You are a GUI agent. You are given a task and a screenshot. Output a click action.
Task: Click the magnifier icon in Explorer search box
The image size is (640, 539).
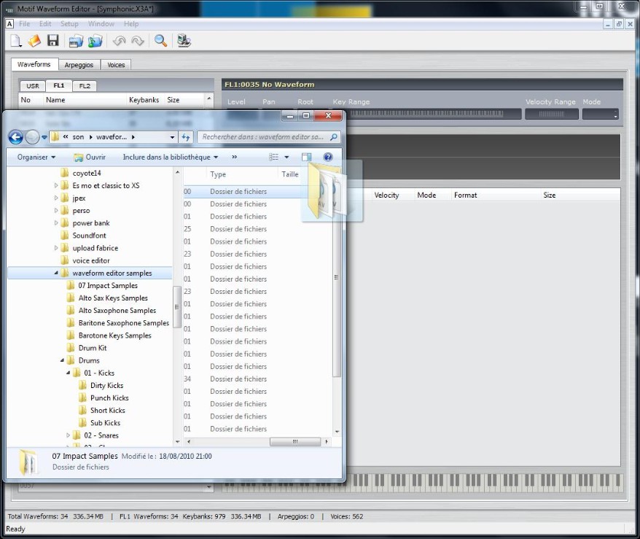pos(334,137)
